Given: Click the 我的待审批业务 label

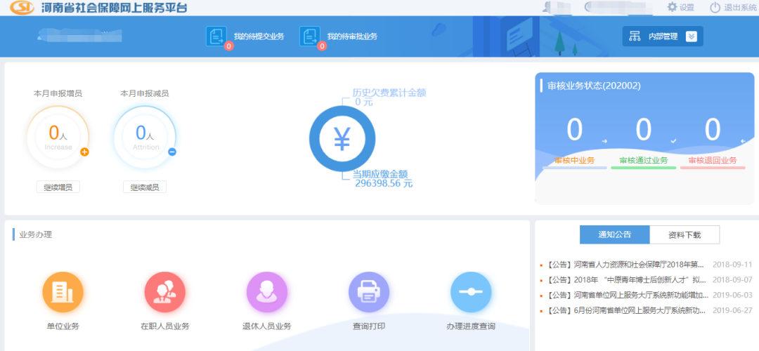Looking at the screenshot, I should tap(352, 37).
